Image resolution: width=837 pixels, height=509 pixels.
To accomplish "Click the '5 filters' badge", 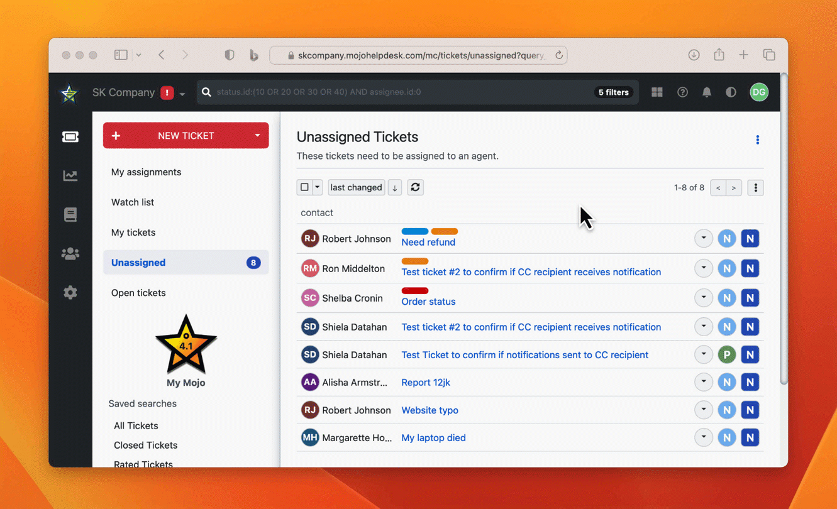I will [x=613, y=92].
